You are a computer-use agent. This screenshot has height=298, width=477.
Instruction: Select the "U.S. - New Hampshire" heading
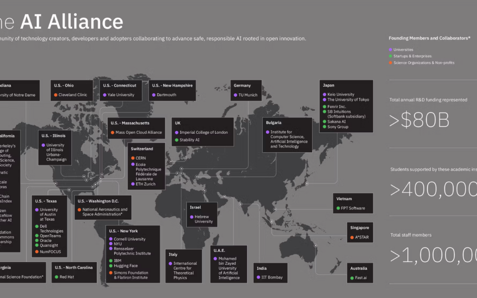click(x=172, y=86)
